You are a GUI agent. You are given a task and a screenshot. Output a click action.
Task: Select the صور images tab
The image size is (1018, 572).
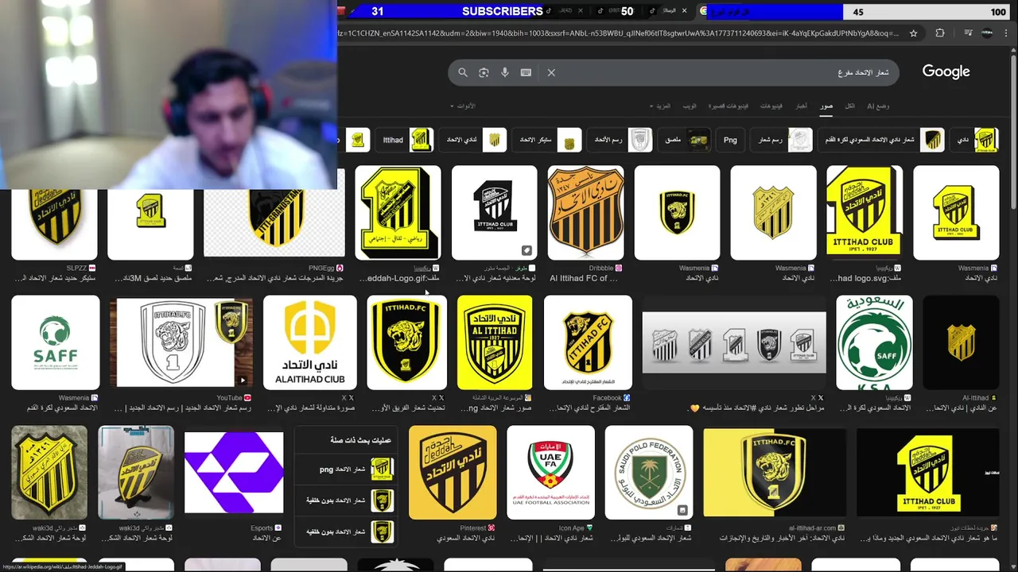[x=827, y=106]
